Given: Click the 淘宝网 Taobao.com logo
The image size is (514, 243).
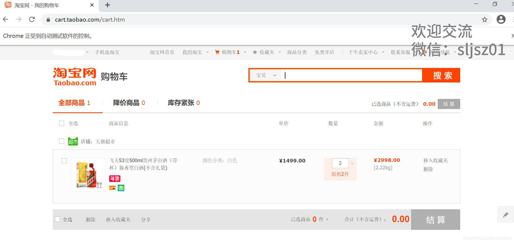Looking at the screenshot, I should pyautogui.click(x=75, y=77).
